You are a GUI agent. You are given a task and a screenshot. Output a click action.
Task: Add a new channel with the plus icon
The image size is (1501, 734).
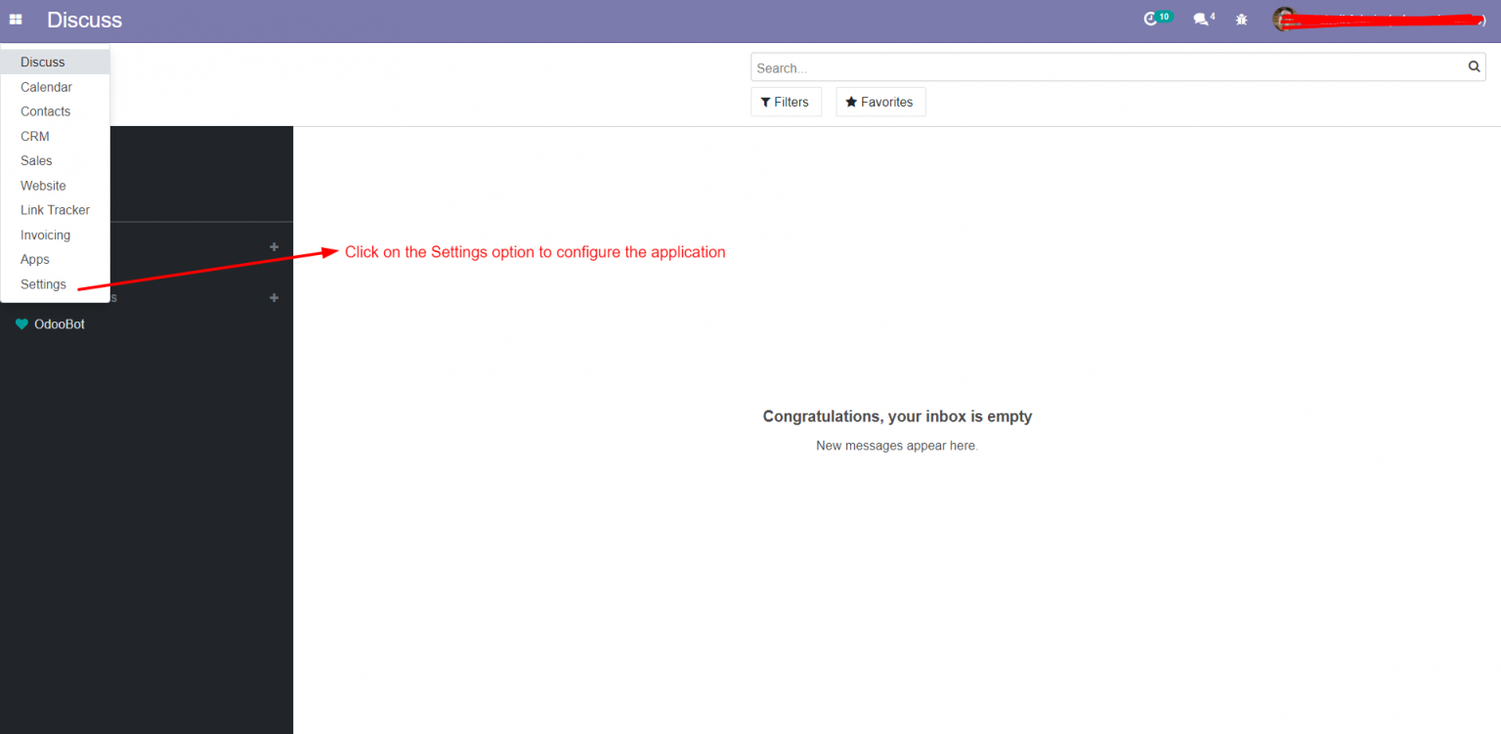coord(274,246)
